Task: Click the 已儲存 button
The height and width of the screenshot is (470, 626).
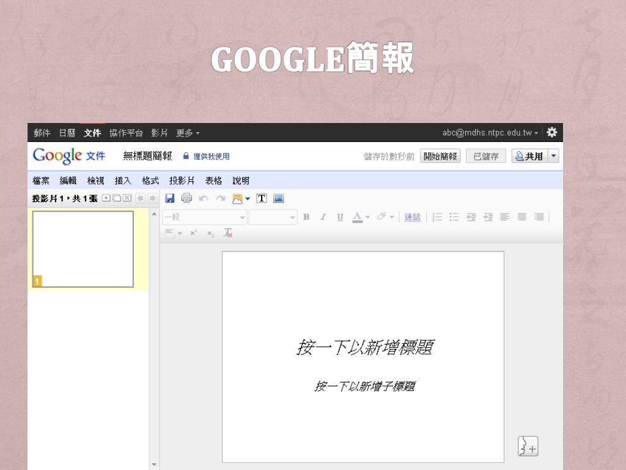Action: [x=486, y=156]
